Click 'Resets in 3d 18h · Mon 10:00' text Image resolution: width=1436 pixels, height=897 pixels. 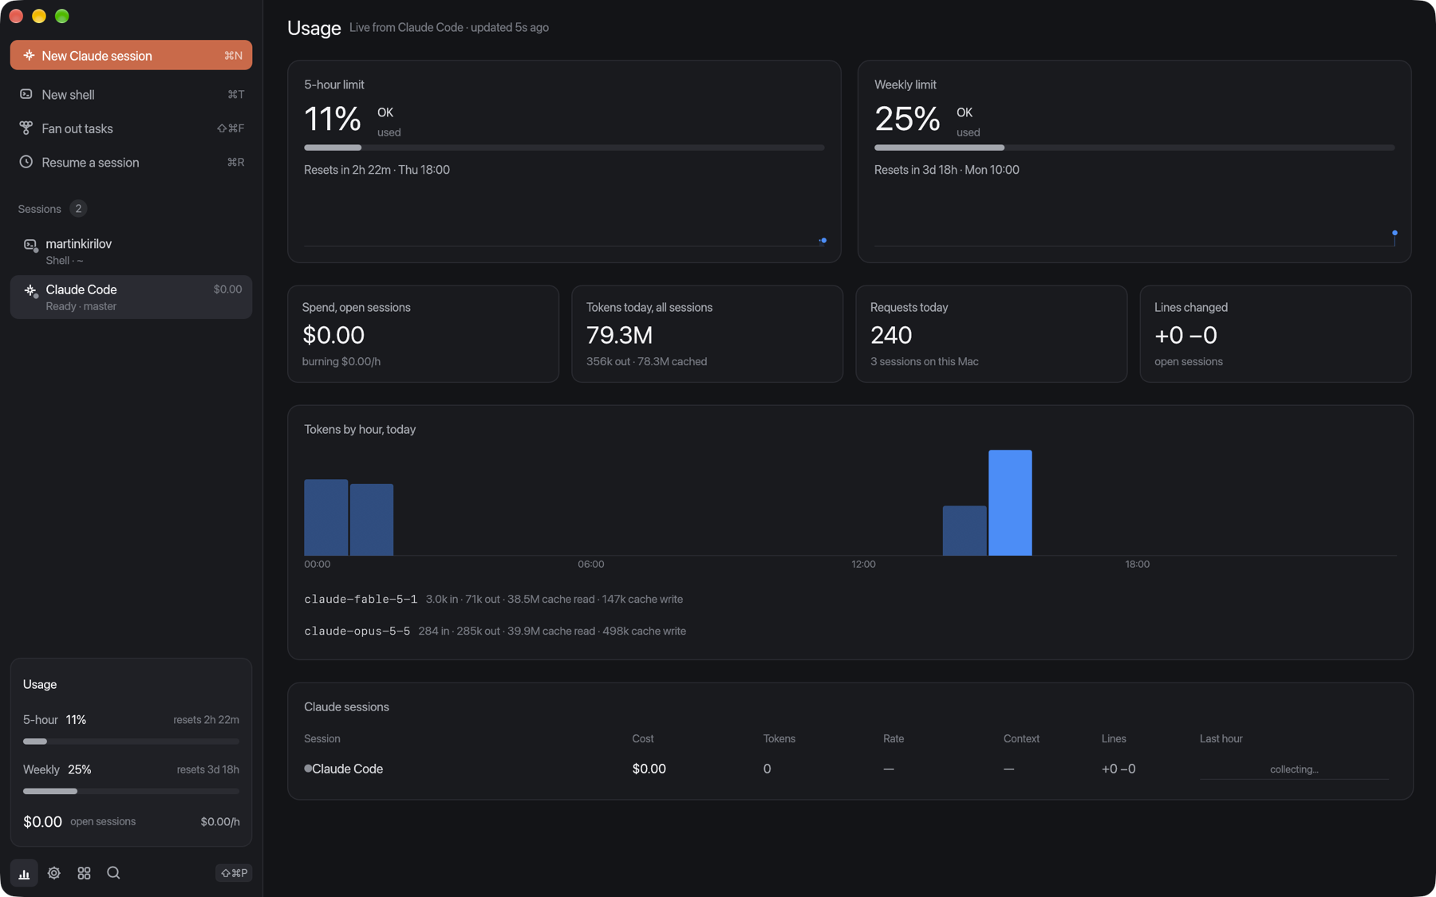pos(946,170)
